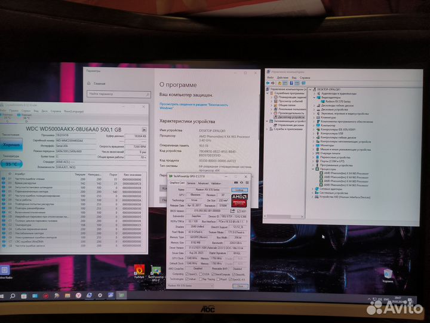The image size is (430, 323).
Task: Open Вид menu in Computer Management
Action: point(294,78)
